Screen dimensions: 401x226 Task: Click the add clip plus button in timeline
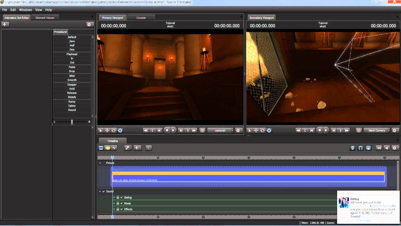137,148
